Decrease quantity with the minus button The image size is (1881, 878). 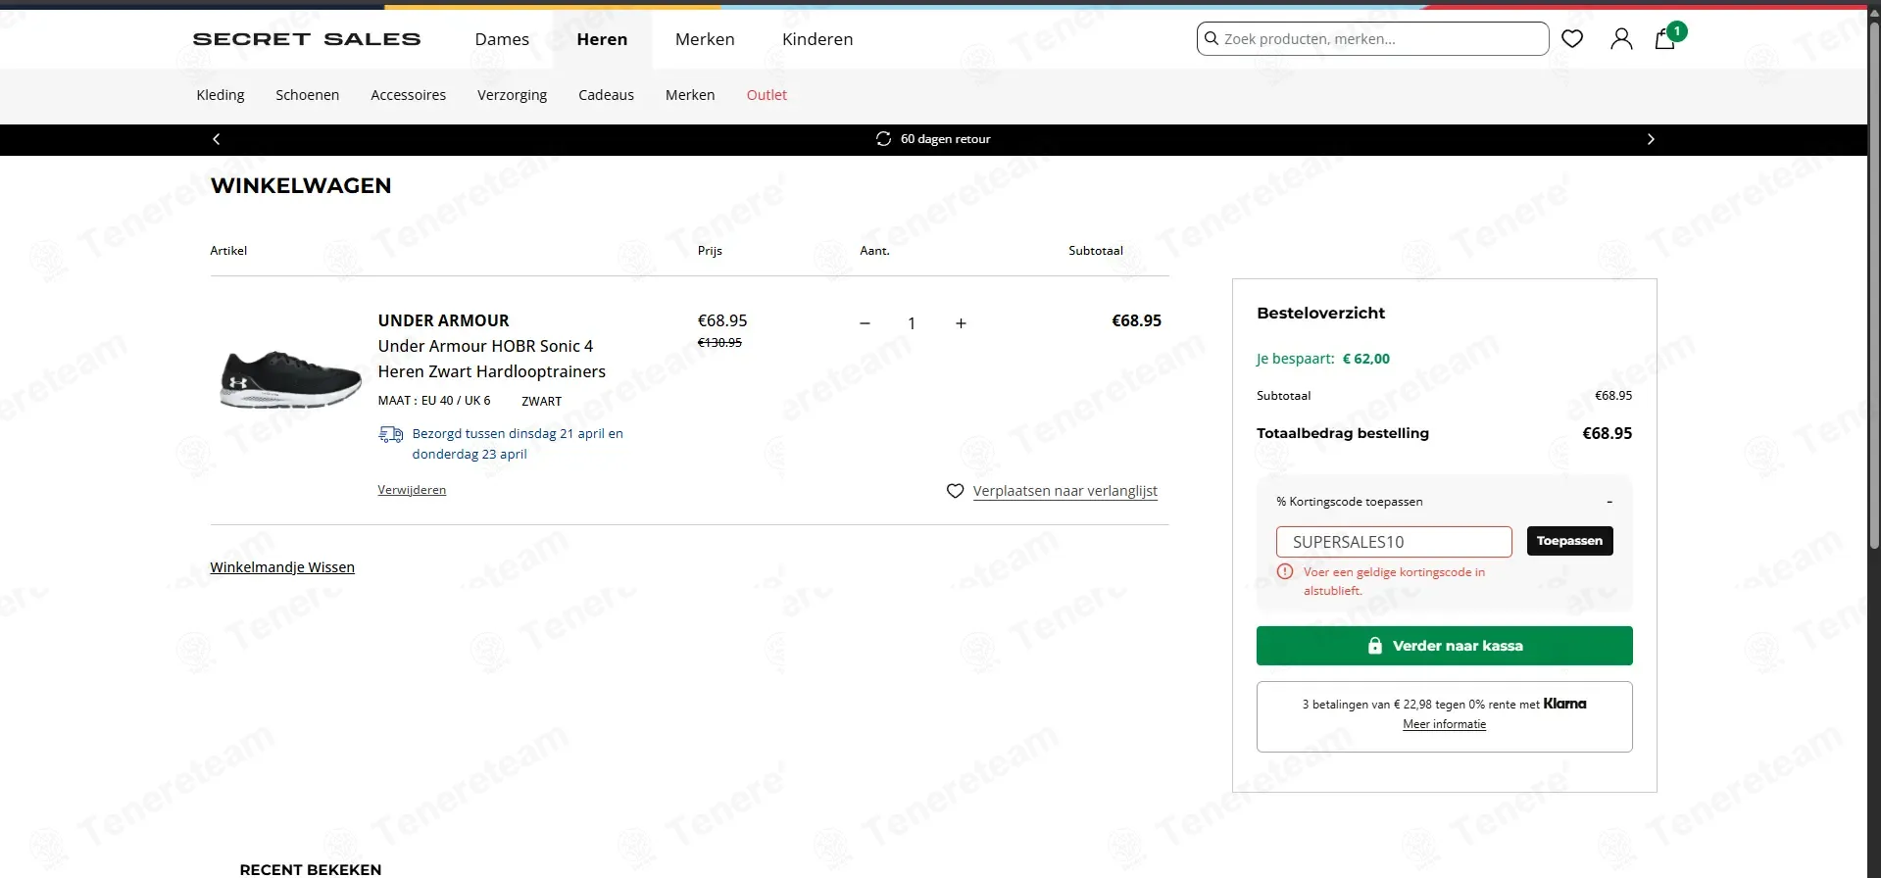[x=865, y=323]
